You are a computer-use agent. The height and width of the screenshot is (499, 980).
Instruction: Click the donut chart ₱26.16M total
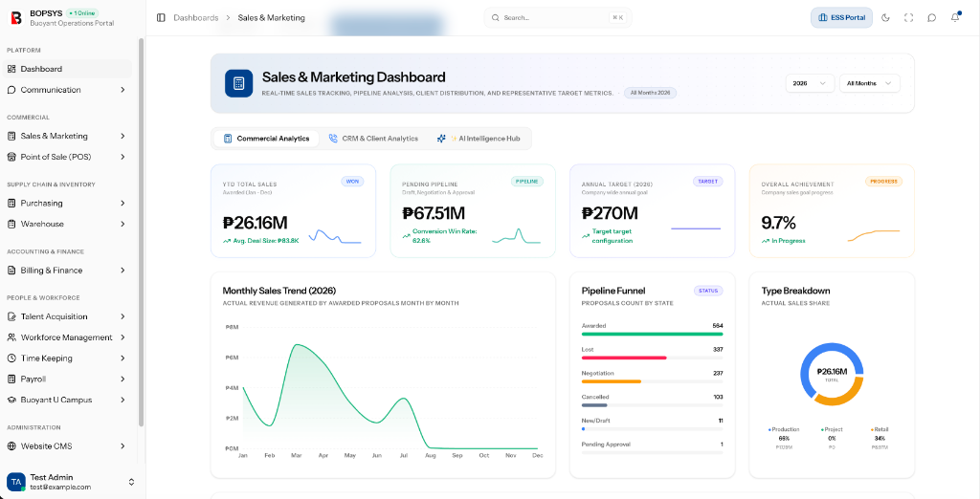[x=832, y=374]
